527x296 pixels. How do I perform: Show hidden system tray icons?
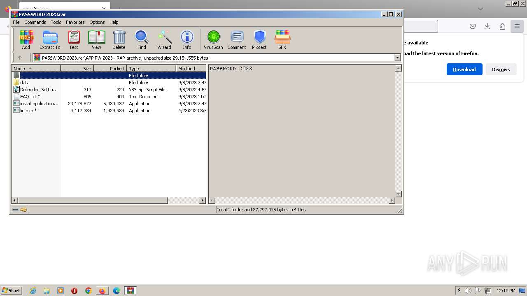(459, 291)
